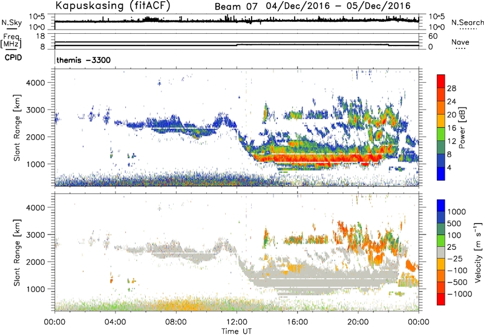
Task: Click the 3000 tick in the velocity panel
Action: click(x=36, y=235)
